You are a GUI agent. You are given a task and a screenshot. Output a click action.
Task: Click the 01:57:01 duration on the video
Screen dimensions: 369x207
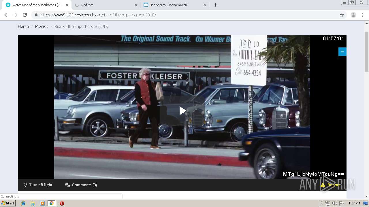click(334, 39)
